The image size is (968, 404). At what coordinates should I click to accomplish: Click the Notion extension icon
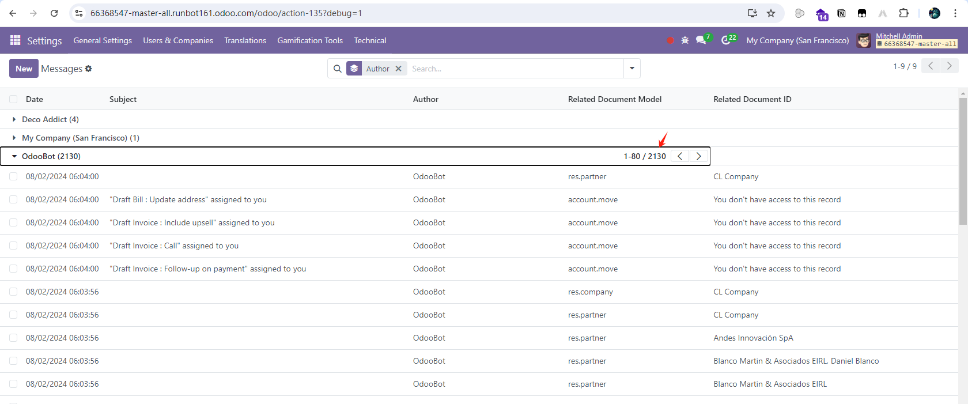pyautogui.click(x=841, y=13)
